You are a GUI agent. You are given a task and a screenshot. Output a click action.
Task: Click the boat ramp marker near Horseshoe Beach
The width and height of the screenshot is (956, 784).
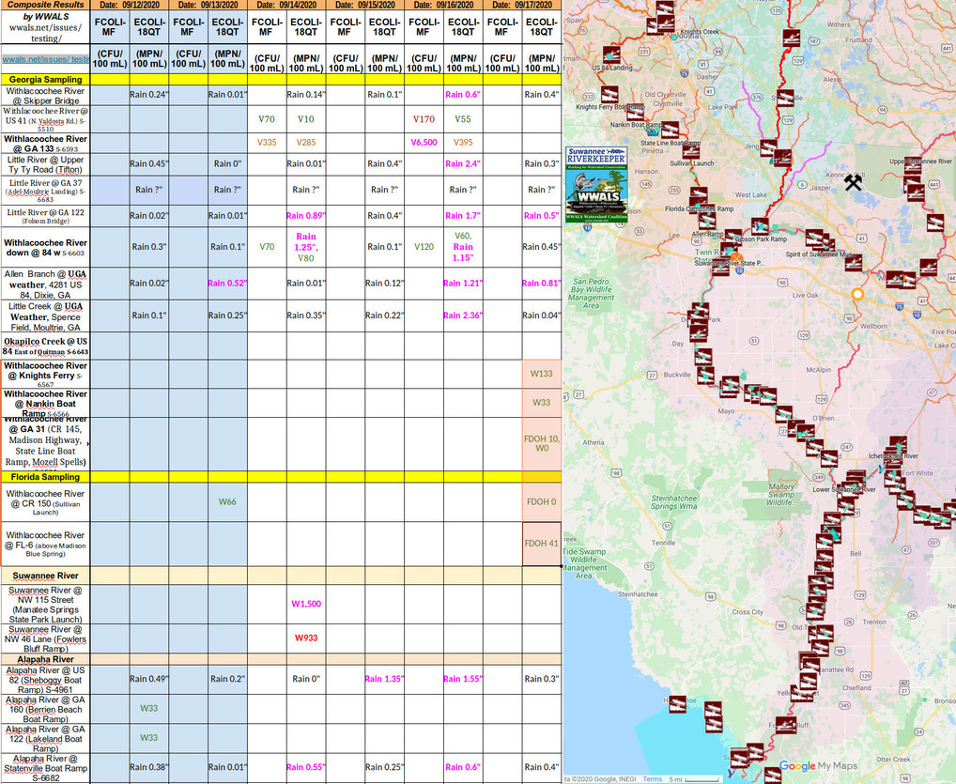pyautogui.click(x=677, y=705)
